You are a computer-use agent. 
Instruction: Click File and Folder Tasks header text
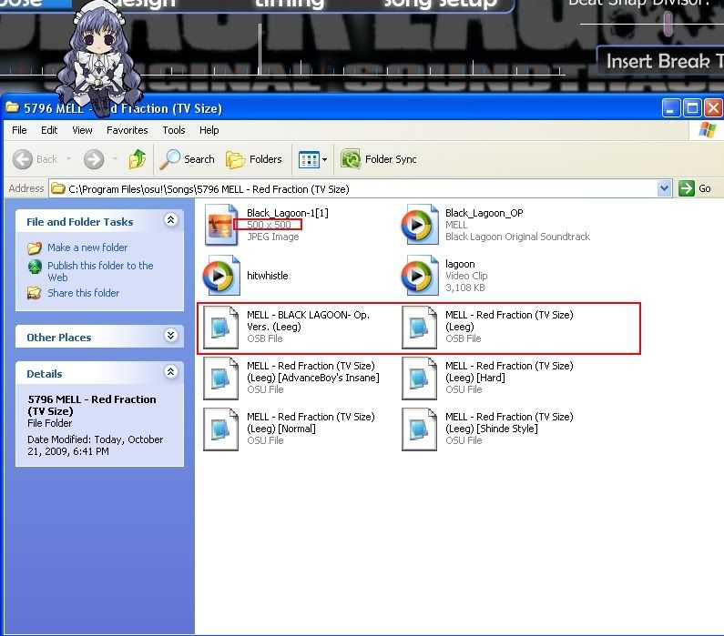pos(80,222)
